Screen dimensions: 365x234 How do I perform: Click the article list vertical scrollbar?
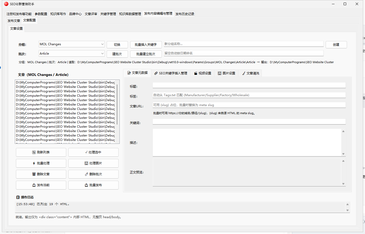(x=118, y=104)
